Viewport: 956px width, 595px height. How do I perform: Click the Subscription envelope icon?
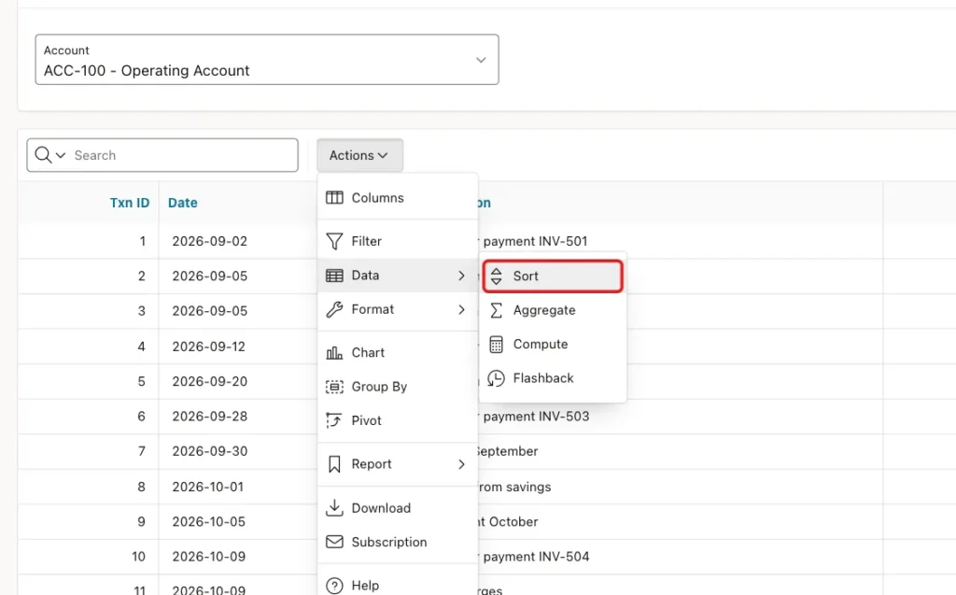334,542
